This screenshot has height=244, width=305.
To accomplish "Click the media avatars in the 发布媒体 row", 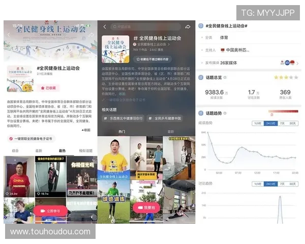I will pyautogui.click(x=288, y=63).
